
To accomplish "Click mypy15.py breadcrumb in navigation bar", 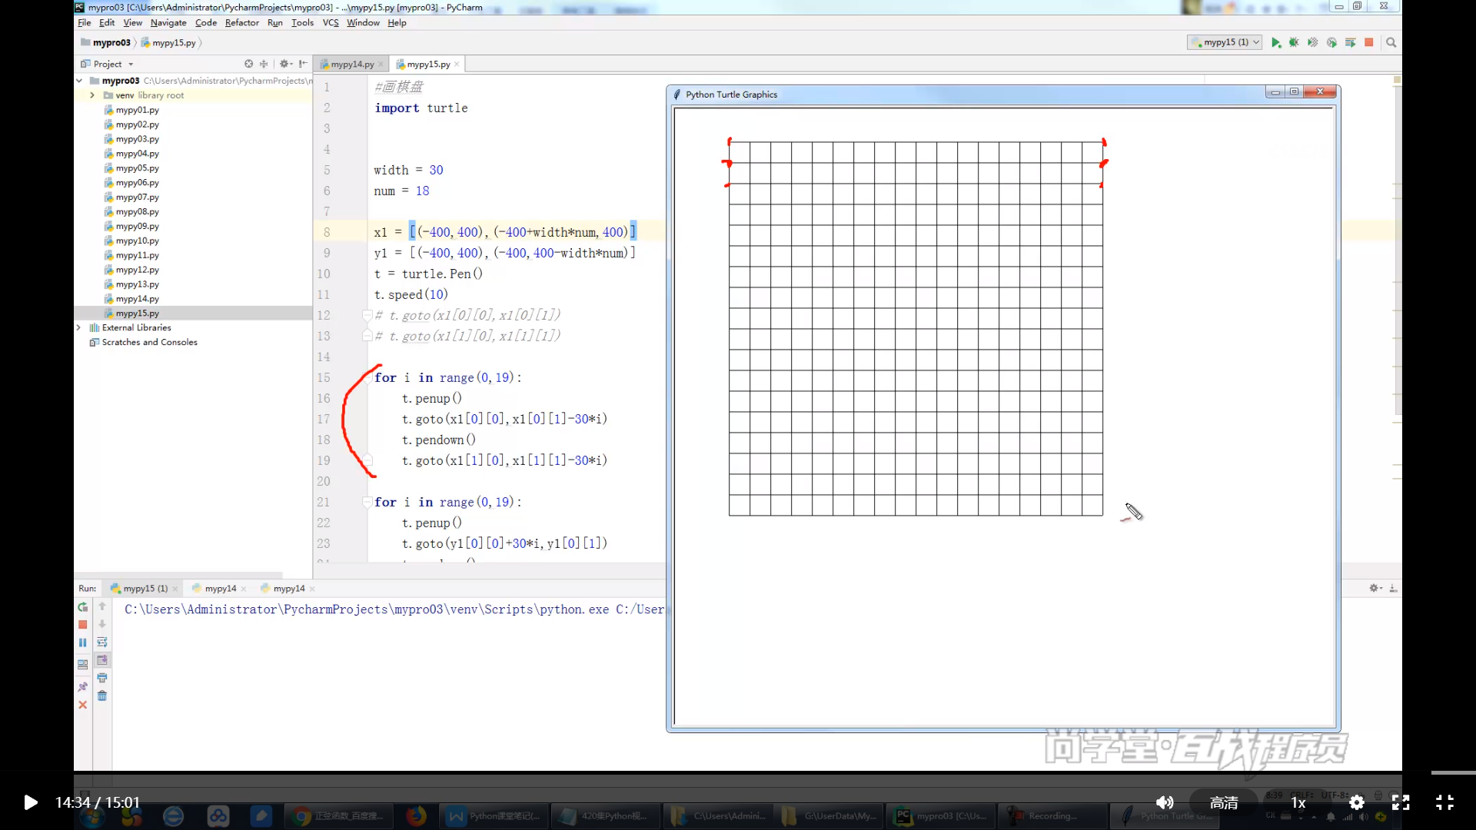I will (168, 42).
